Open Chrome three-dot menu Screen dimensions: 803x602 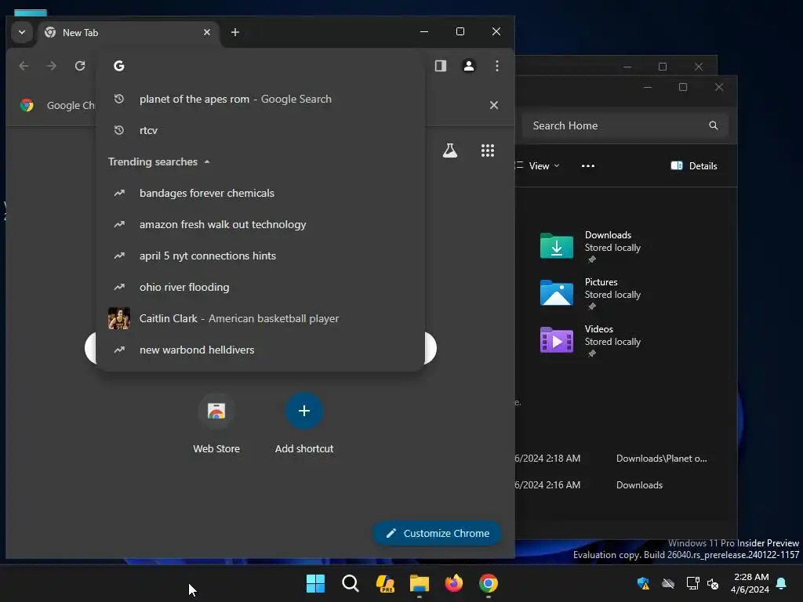point(496,66)
